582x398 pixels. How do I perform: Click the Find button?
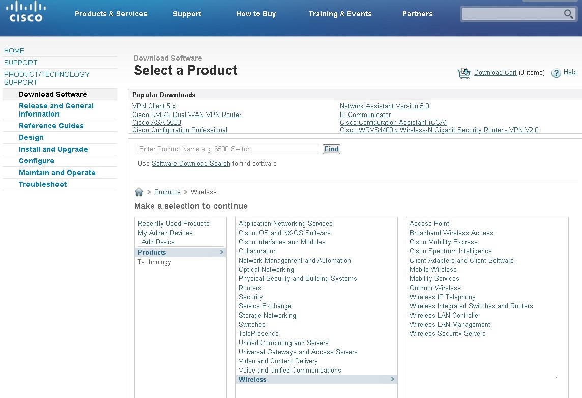[x=332, y=149]
